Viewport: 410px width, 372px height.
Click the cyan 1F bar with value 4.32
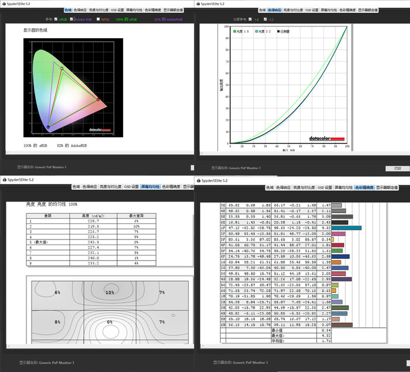click(x=347, y=228)
